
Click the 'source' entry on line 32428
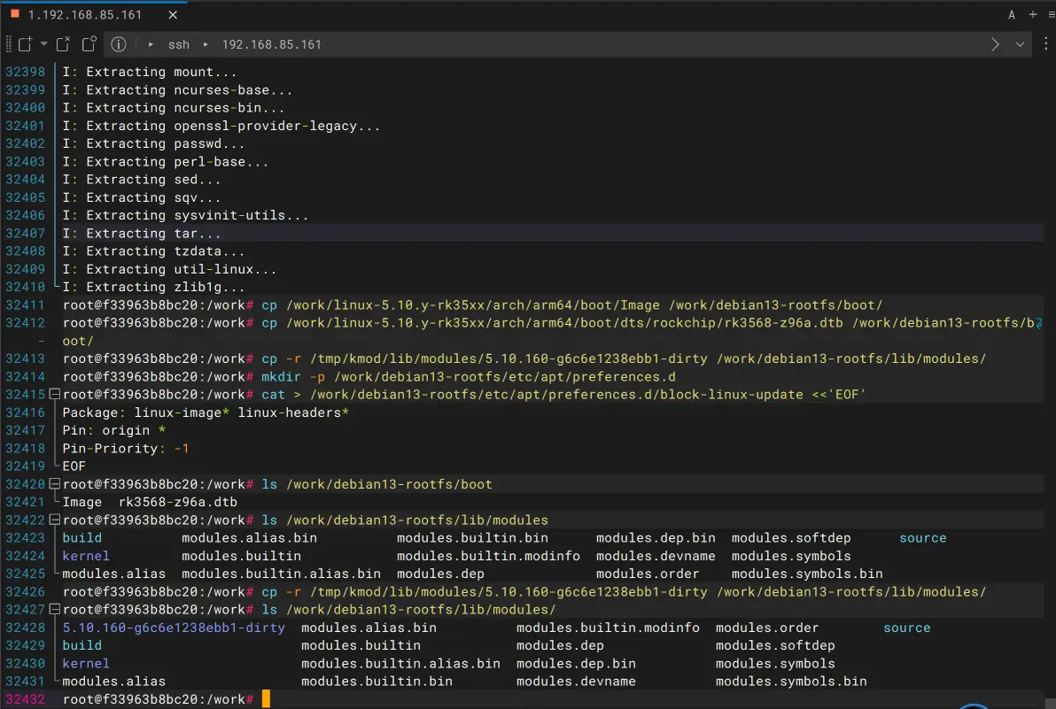coord(906,628)
